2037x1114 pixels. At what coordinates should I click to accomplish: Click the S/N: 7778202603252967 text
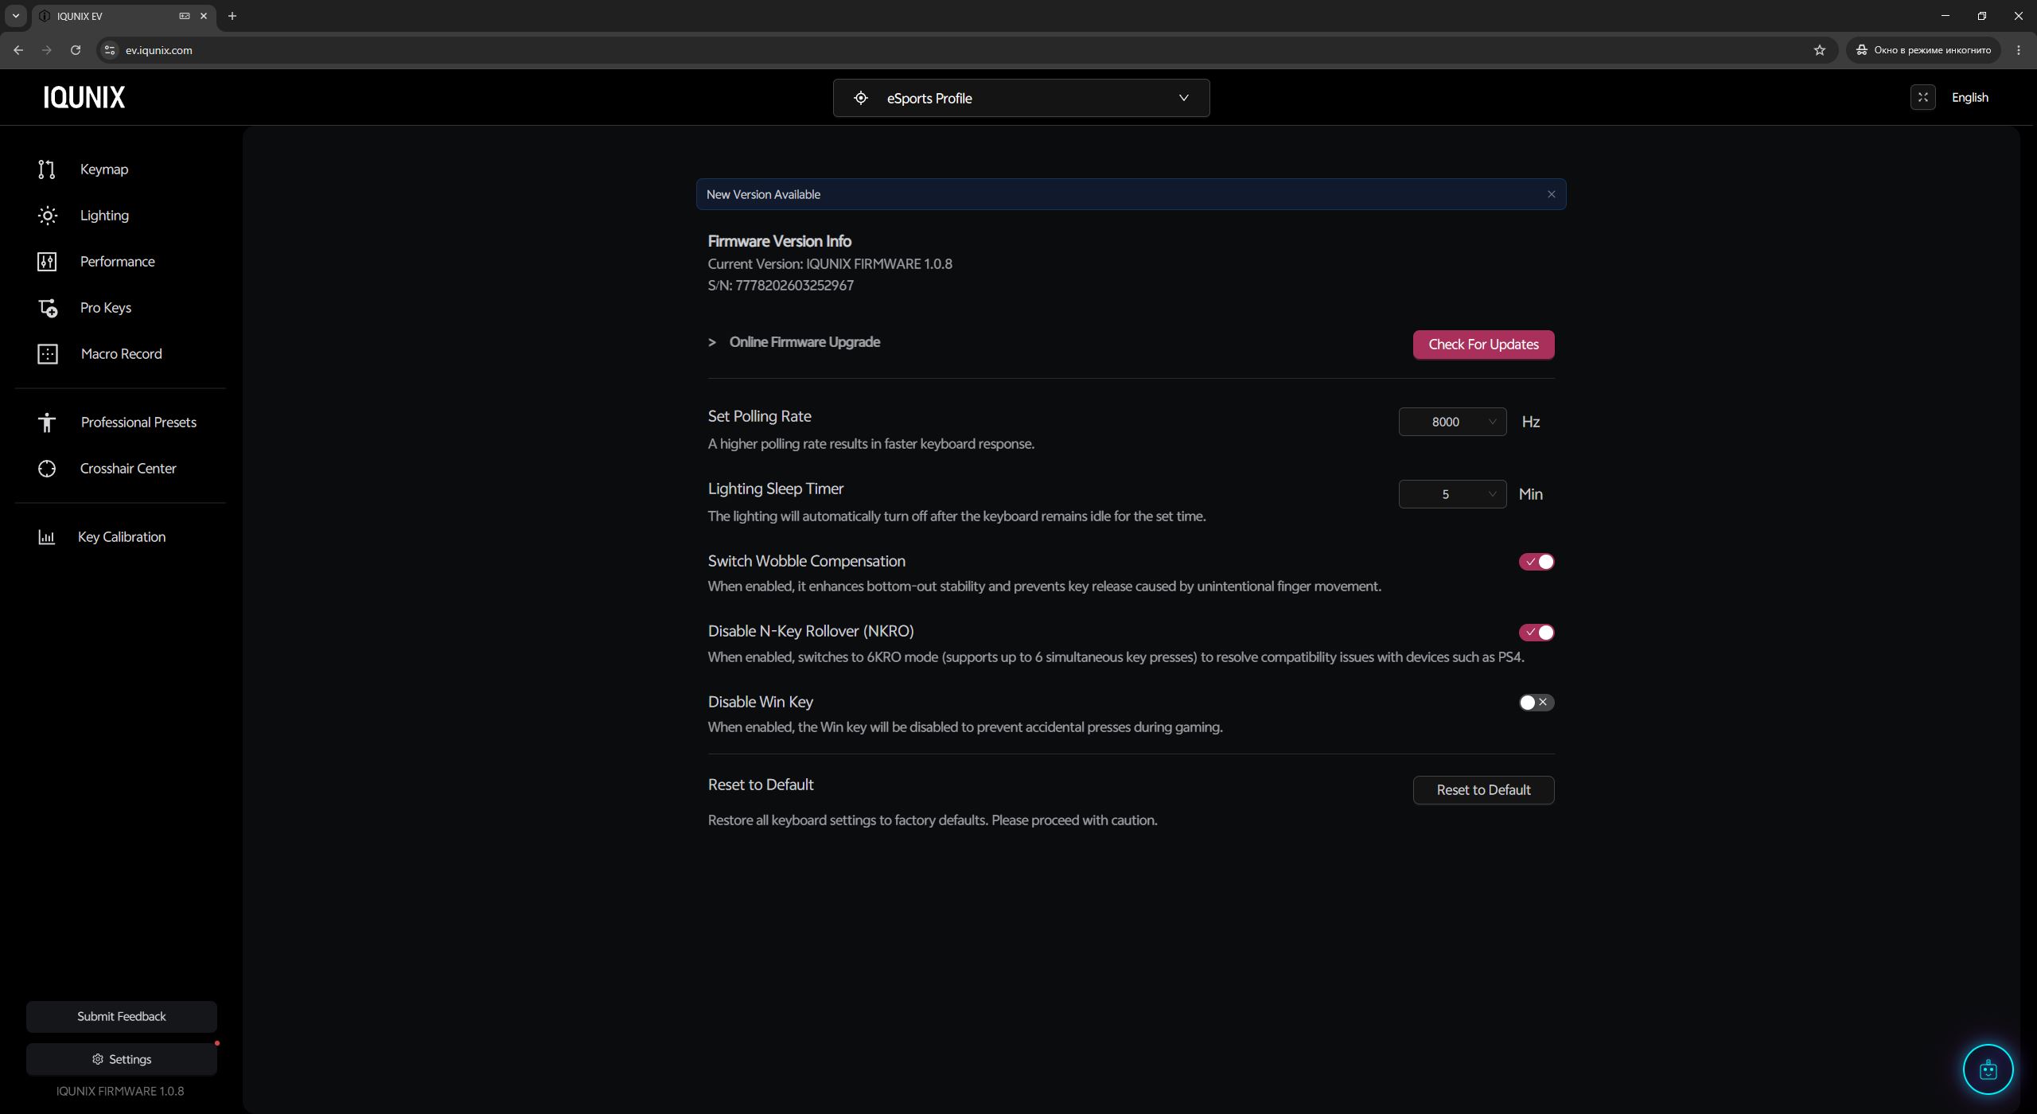point(781,286)
